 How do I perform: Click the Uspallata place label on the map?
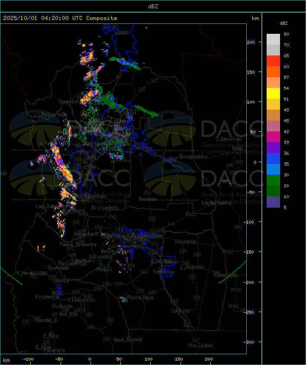click(x=70, y=101)
